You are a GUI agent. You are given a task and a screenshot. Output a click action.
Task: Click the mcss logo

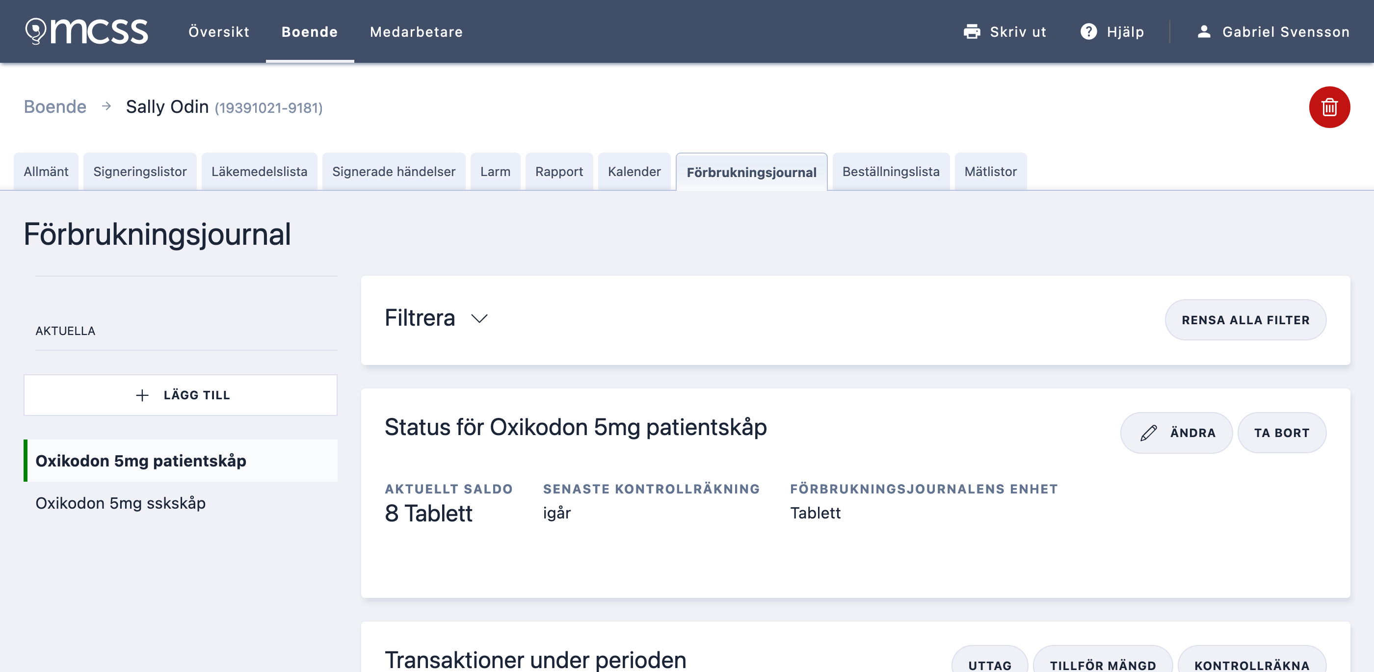tap(86, 31)
